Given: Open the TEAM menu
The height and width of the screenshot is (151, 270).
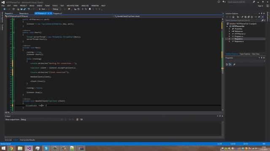Looking at the screenshot, I should pos(47,5).
